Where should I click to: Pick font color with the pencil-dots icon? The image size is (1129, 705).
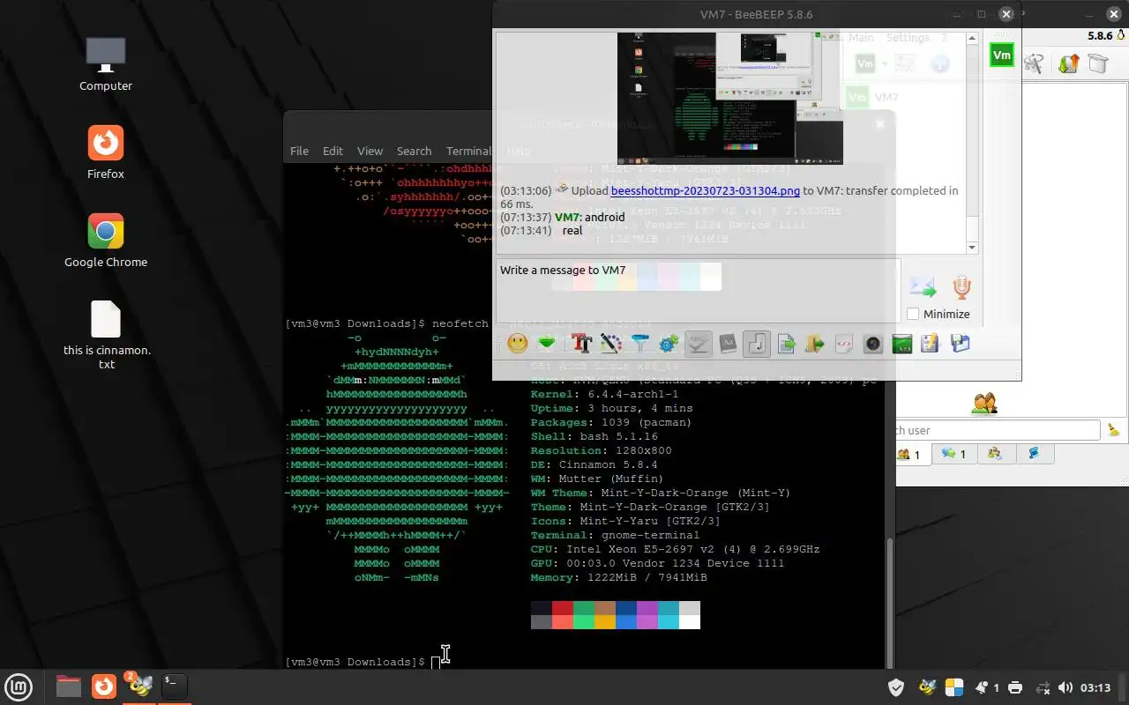[x=611, y=344]
